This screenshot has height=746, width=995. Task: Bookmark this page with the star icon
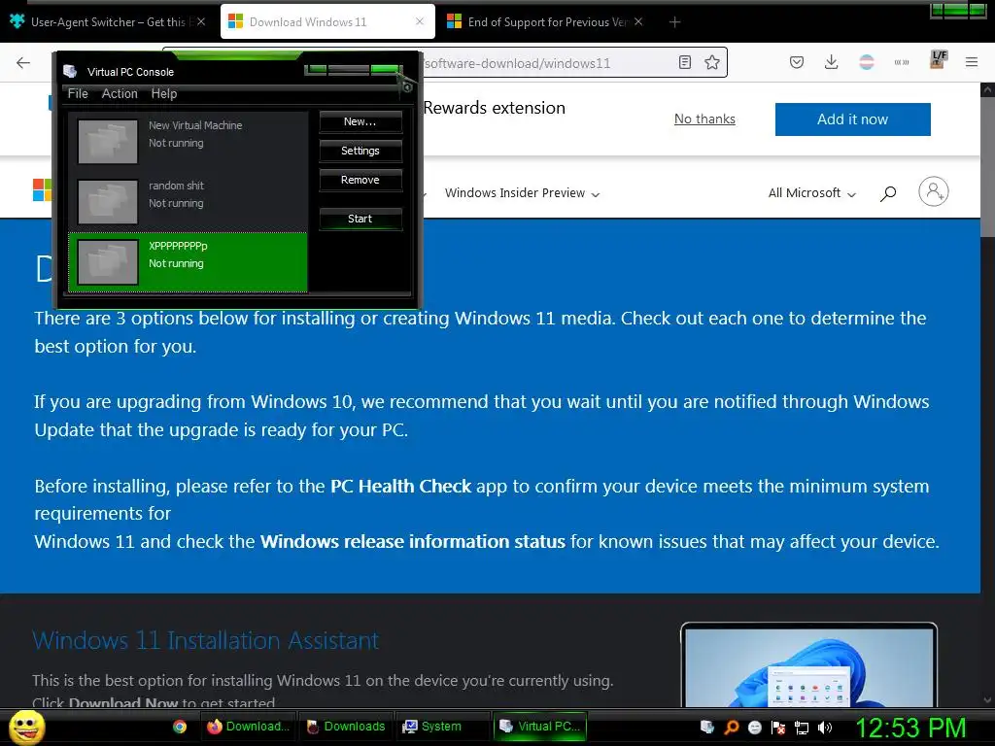[712, 62]
